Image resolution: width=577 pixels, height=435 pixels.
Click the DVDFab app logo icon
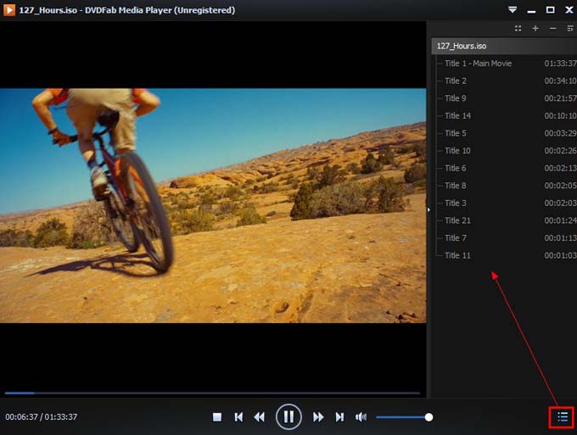pos(8,9)
